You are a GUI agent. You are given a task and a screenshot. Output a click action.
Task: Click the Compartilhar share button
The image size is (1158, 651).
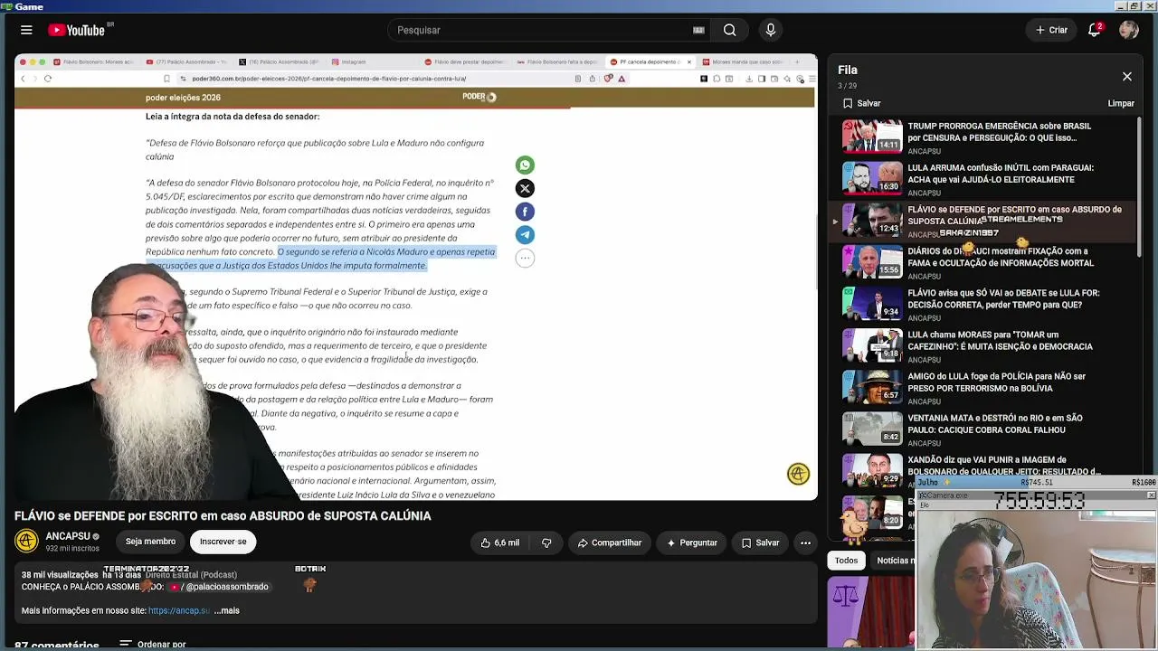pos(610,542)
